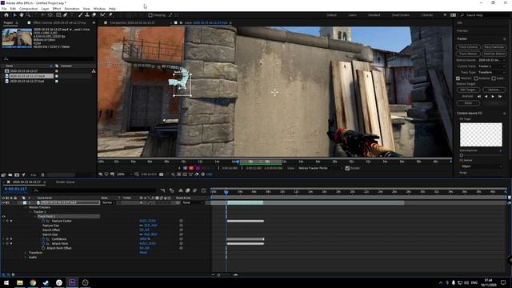Viewport: 512px width, 288px height.
Task: Click the Feature Center stopwatch icon
Action: (43, 221)
